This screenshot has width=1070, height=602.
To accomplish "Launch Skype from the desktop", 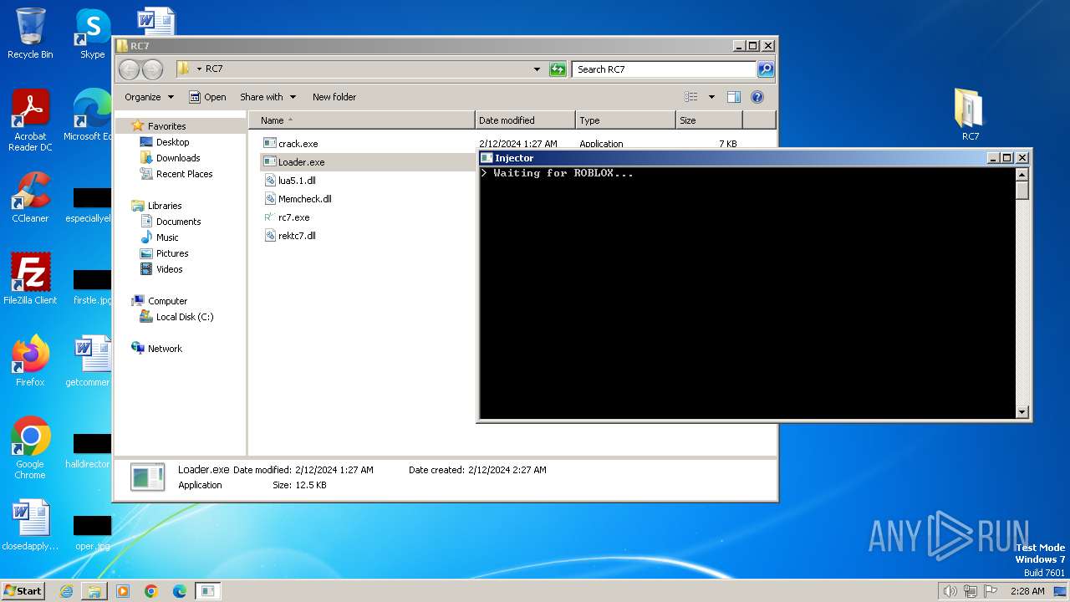I will pos(92,33).
